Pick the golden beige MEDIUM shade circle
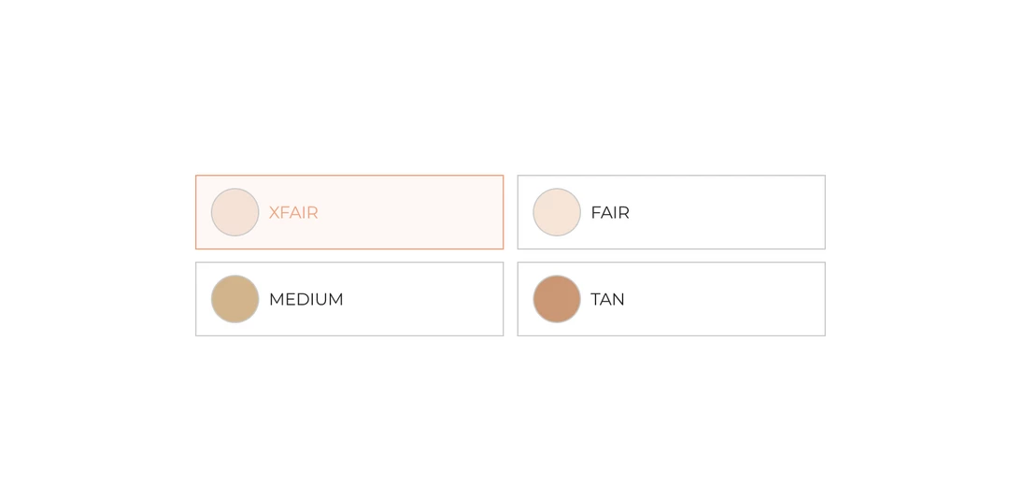This screenshot has width=1009, height=498. pyautogui.click(x=234, y=299)
